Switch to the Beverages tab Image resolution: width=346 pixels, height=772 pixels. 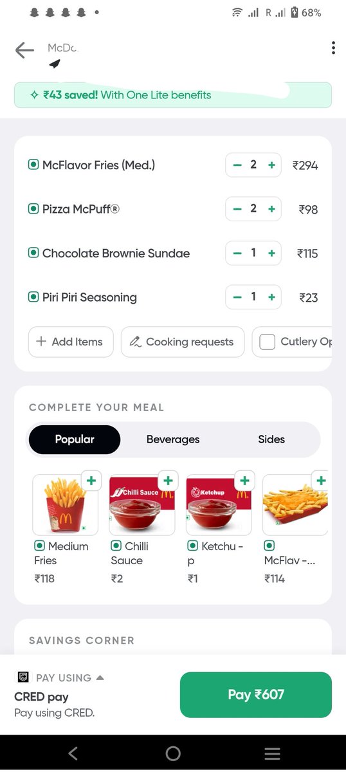pos(173,439)
